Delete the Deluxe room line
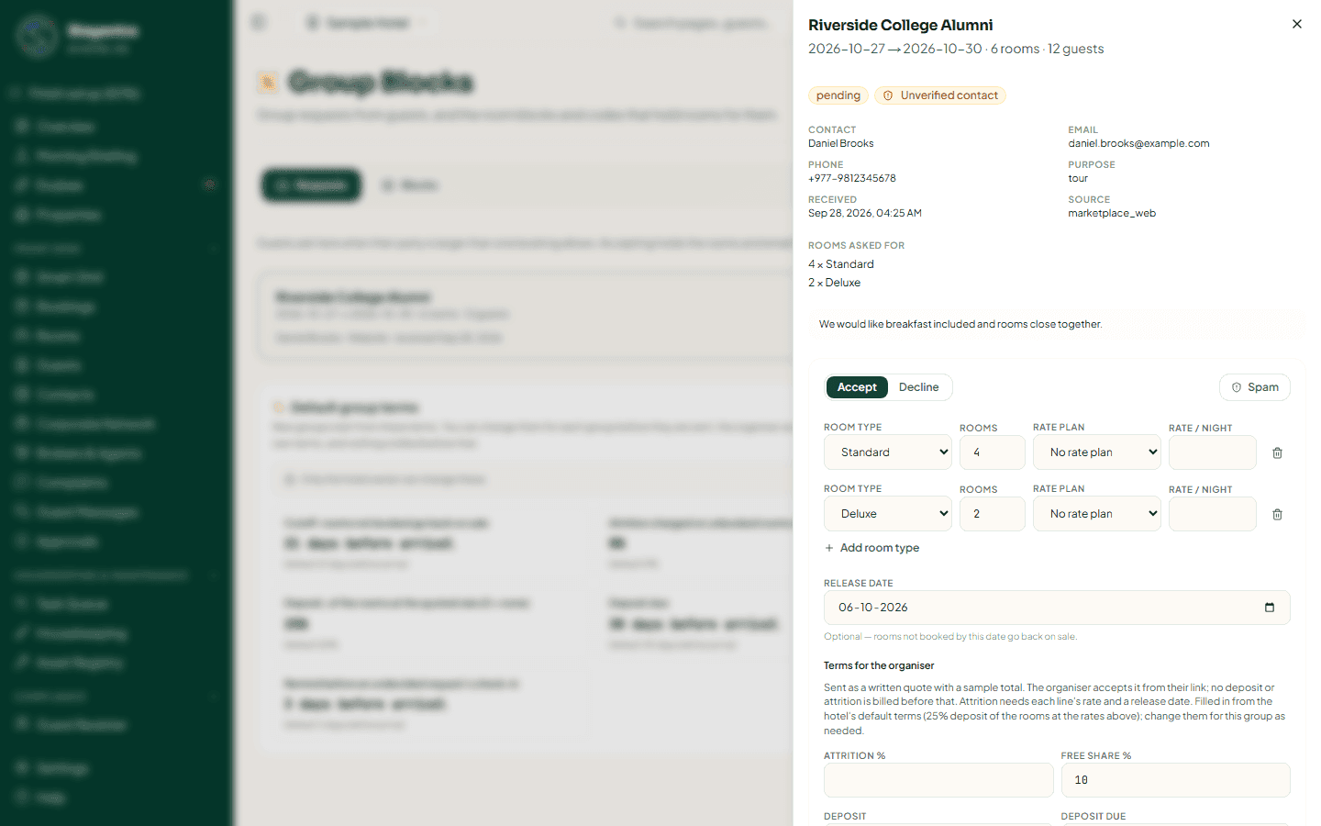 click(1277, 514)
